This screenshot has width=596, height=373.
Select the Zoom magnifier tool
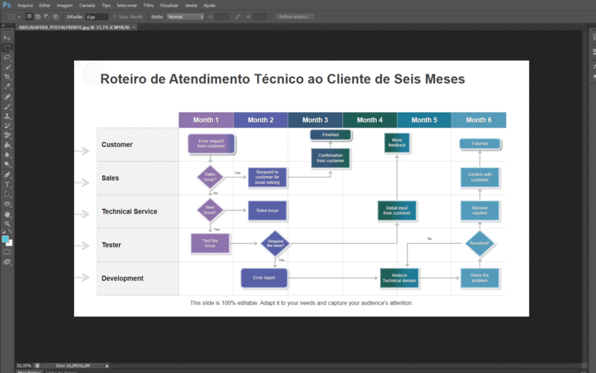click(x=8, y=223)
